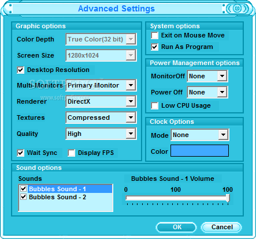This screenshot has height=239, width=256.
Task: Open the Quality dropdown set to High
Action: pos(101,134)
